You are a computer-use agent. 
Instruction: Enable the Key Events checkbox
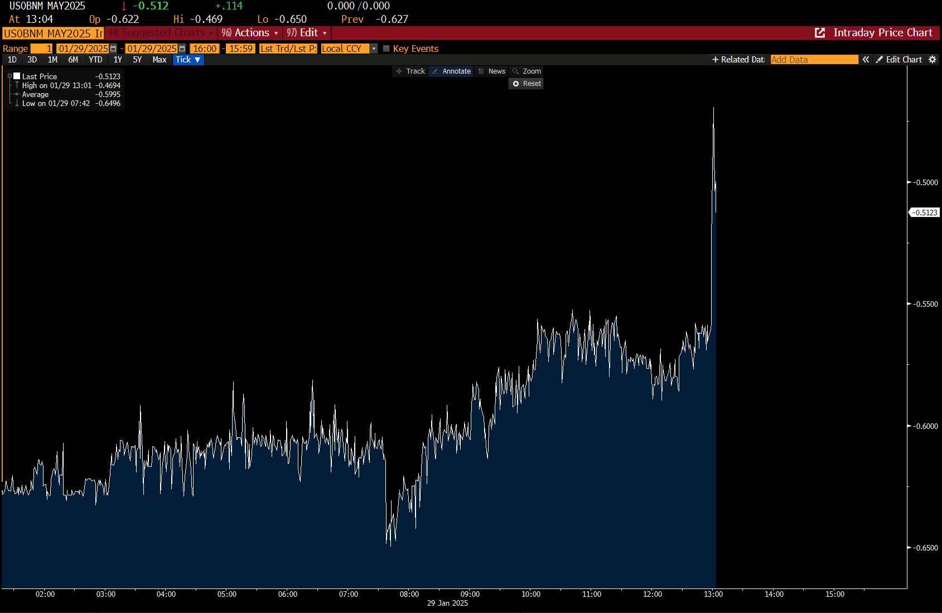[386, 49]
